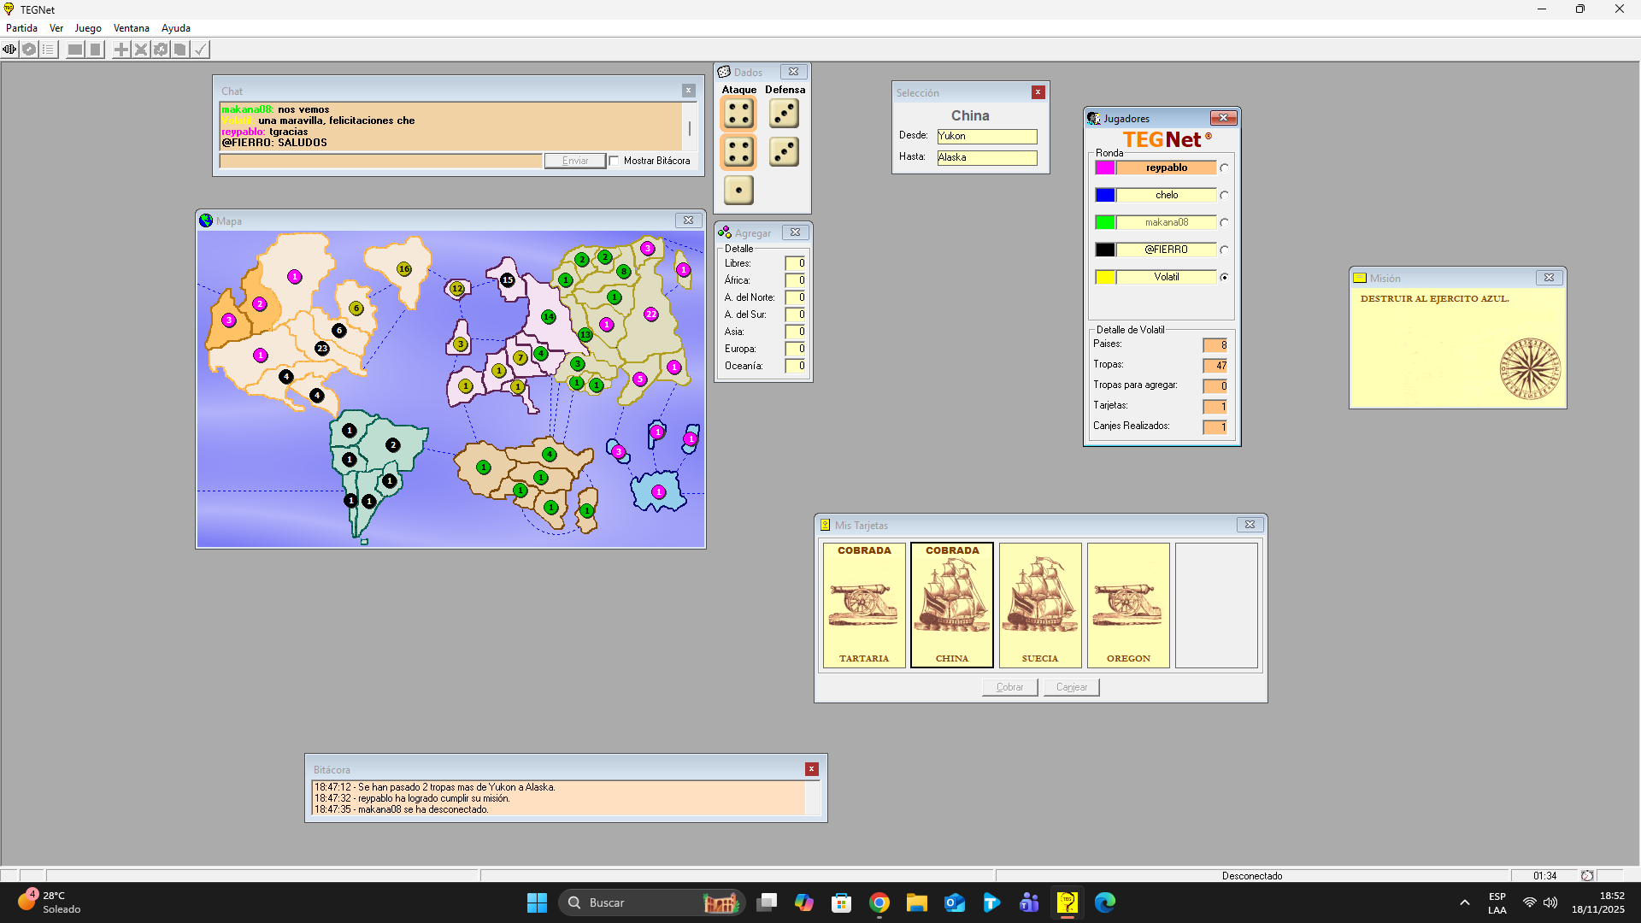Select the radio button next to @FIERRO
1641x923 pixels.
click(1225, 250)
